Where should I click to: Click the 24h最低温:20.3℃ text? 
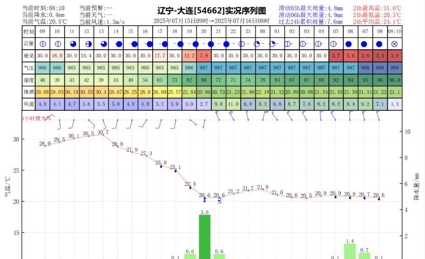pos(377,15)
